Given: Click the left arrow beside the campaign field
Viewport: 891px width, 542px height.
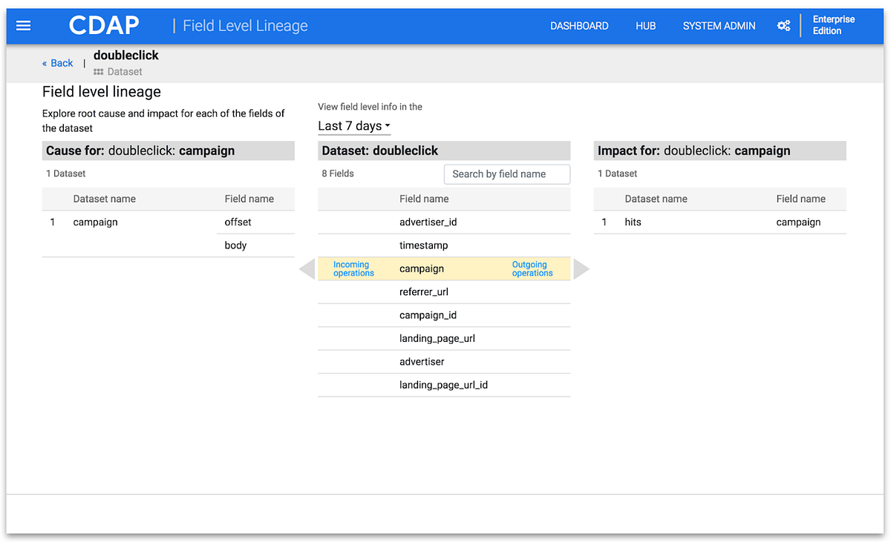Looking at the screenshot, I should [x=307, y=268].
